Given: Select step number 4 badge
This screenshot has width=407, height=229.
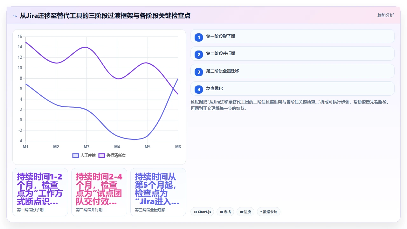Looking at the screenshot, I should [x=199, y=90].
